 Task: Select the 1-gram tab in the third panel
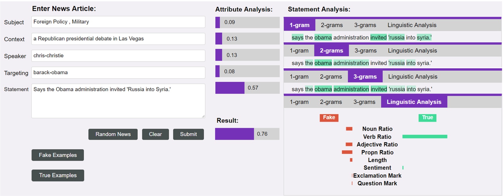click(299, 76)
